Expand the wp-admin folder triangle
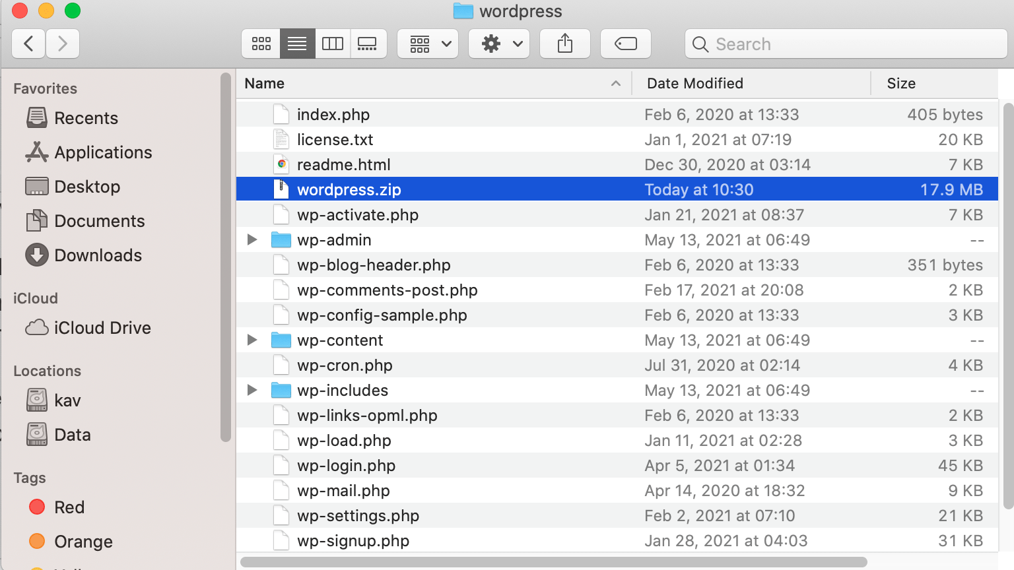This screenshot has width=1014, height=570. [x=252, y=240]
